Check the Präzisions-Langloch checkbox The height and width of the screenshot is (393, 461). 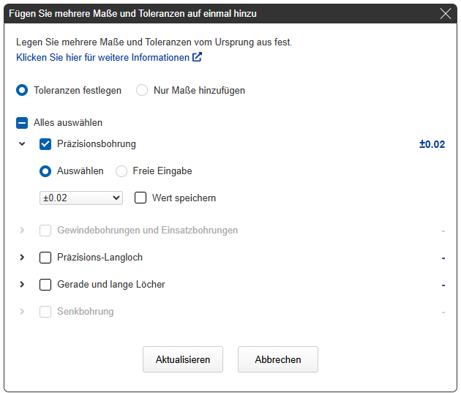pyautogui.click(x=45, y=258)
